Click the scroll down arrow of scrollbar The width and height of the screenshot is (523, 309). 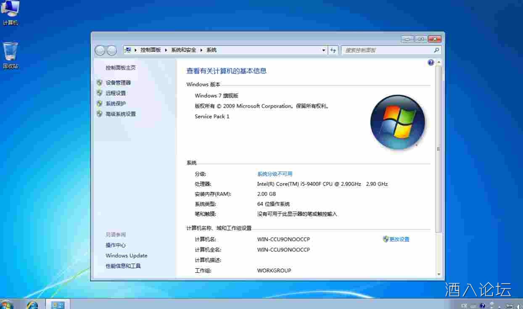439,274
